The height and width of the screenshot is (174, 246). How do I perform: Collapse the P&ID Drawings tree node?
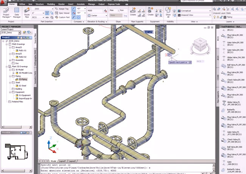tap(7, 44)
